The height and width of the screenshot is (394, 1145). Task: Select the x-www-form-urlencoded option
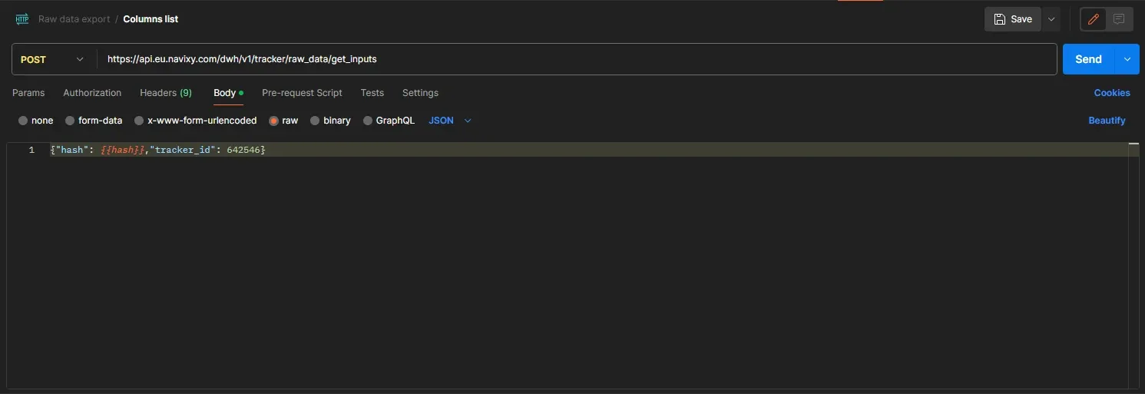click(x=196, y=121)
